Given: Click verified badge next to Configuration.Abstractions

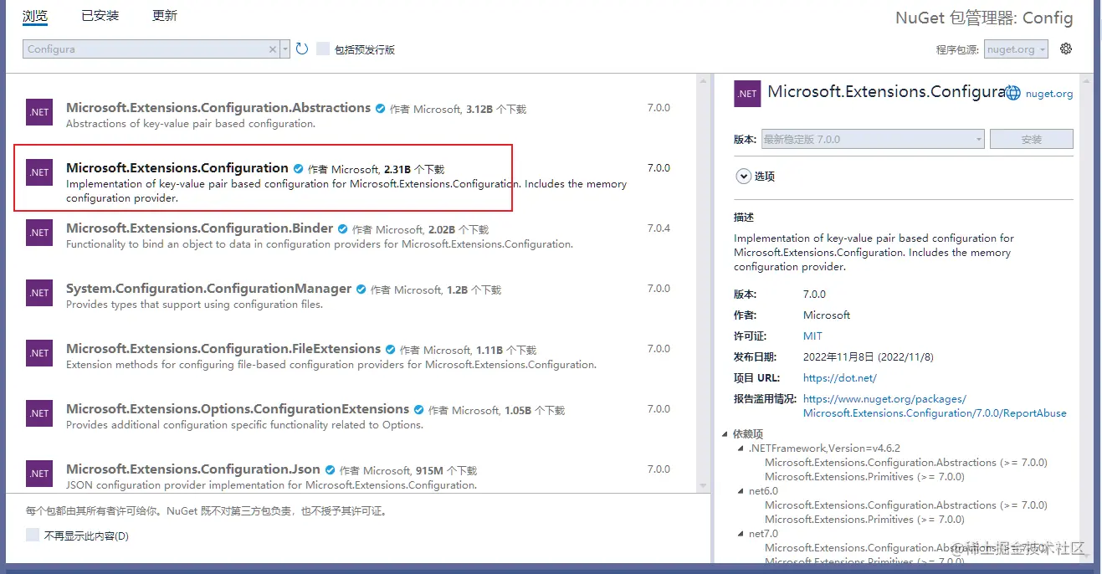Looking at the screenshot, I should [381, 109].
